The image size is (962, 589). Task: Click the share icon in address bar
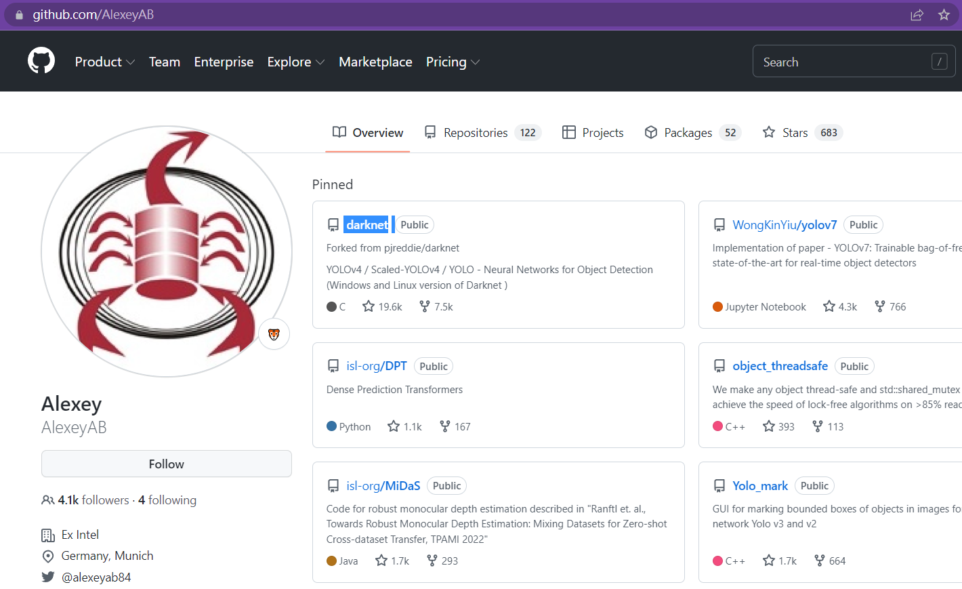click(x=917, y=14)
